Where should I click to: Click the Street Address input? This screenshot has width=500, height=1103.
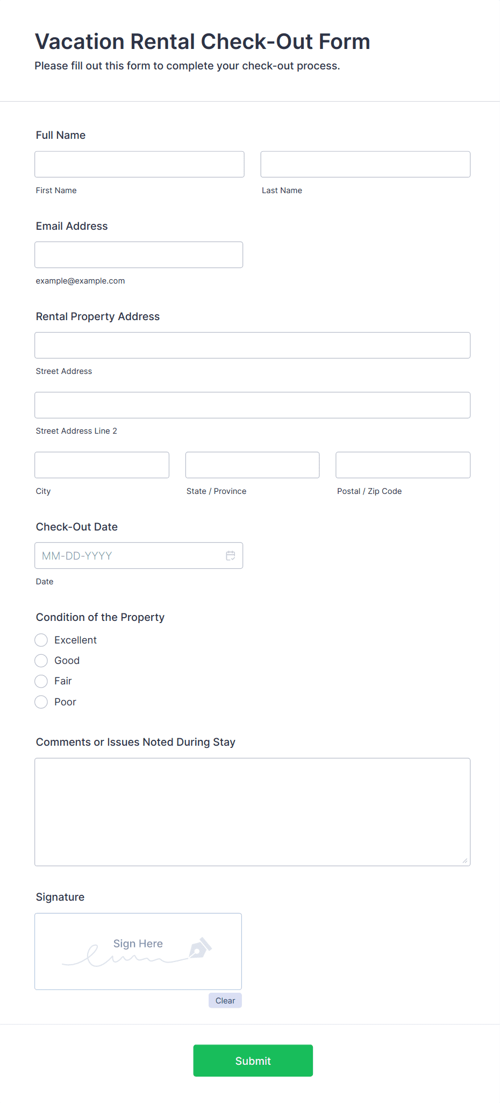[x=253, y=345]
